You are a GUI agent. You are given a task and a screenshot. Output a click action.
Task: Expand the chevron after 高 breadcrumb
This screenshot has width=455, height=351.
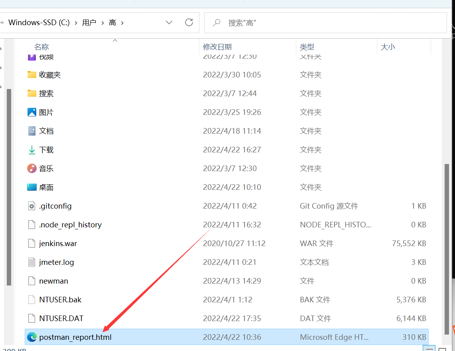click(x=122, y=23)
